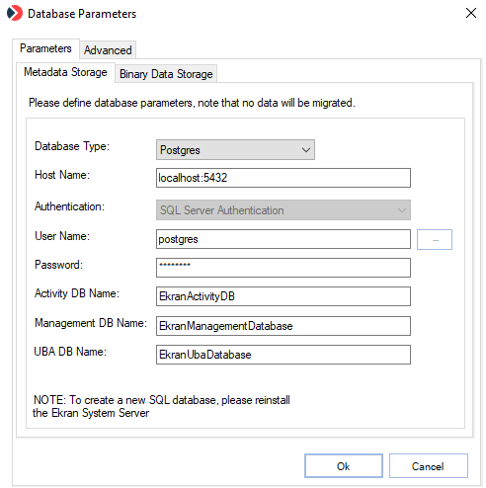Focus the Password input field
Viewport: 486px width, 488px height.
click(x=283, y=268)
